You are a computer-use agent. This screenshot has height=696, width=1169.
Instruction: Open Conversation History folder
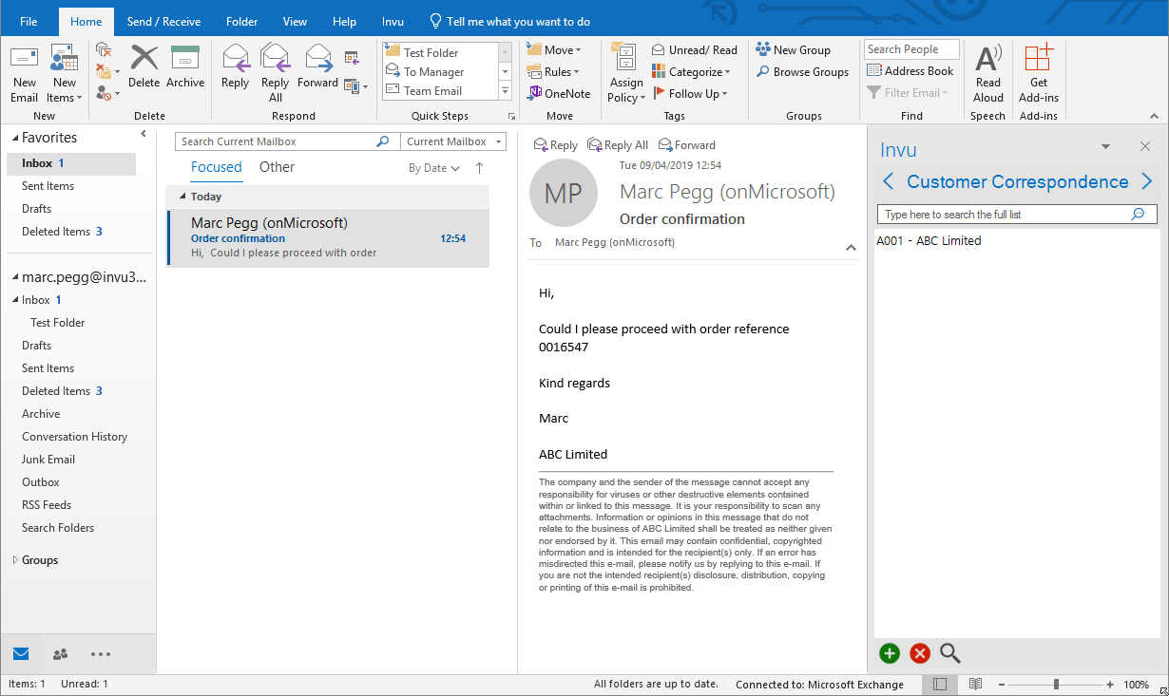click(x=74, y=437)
